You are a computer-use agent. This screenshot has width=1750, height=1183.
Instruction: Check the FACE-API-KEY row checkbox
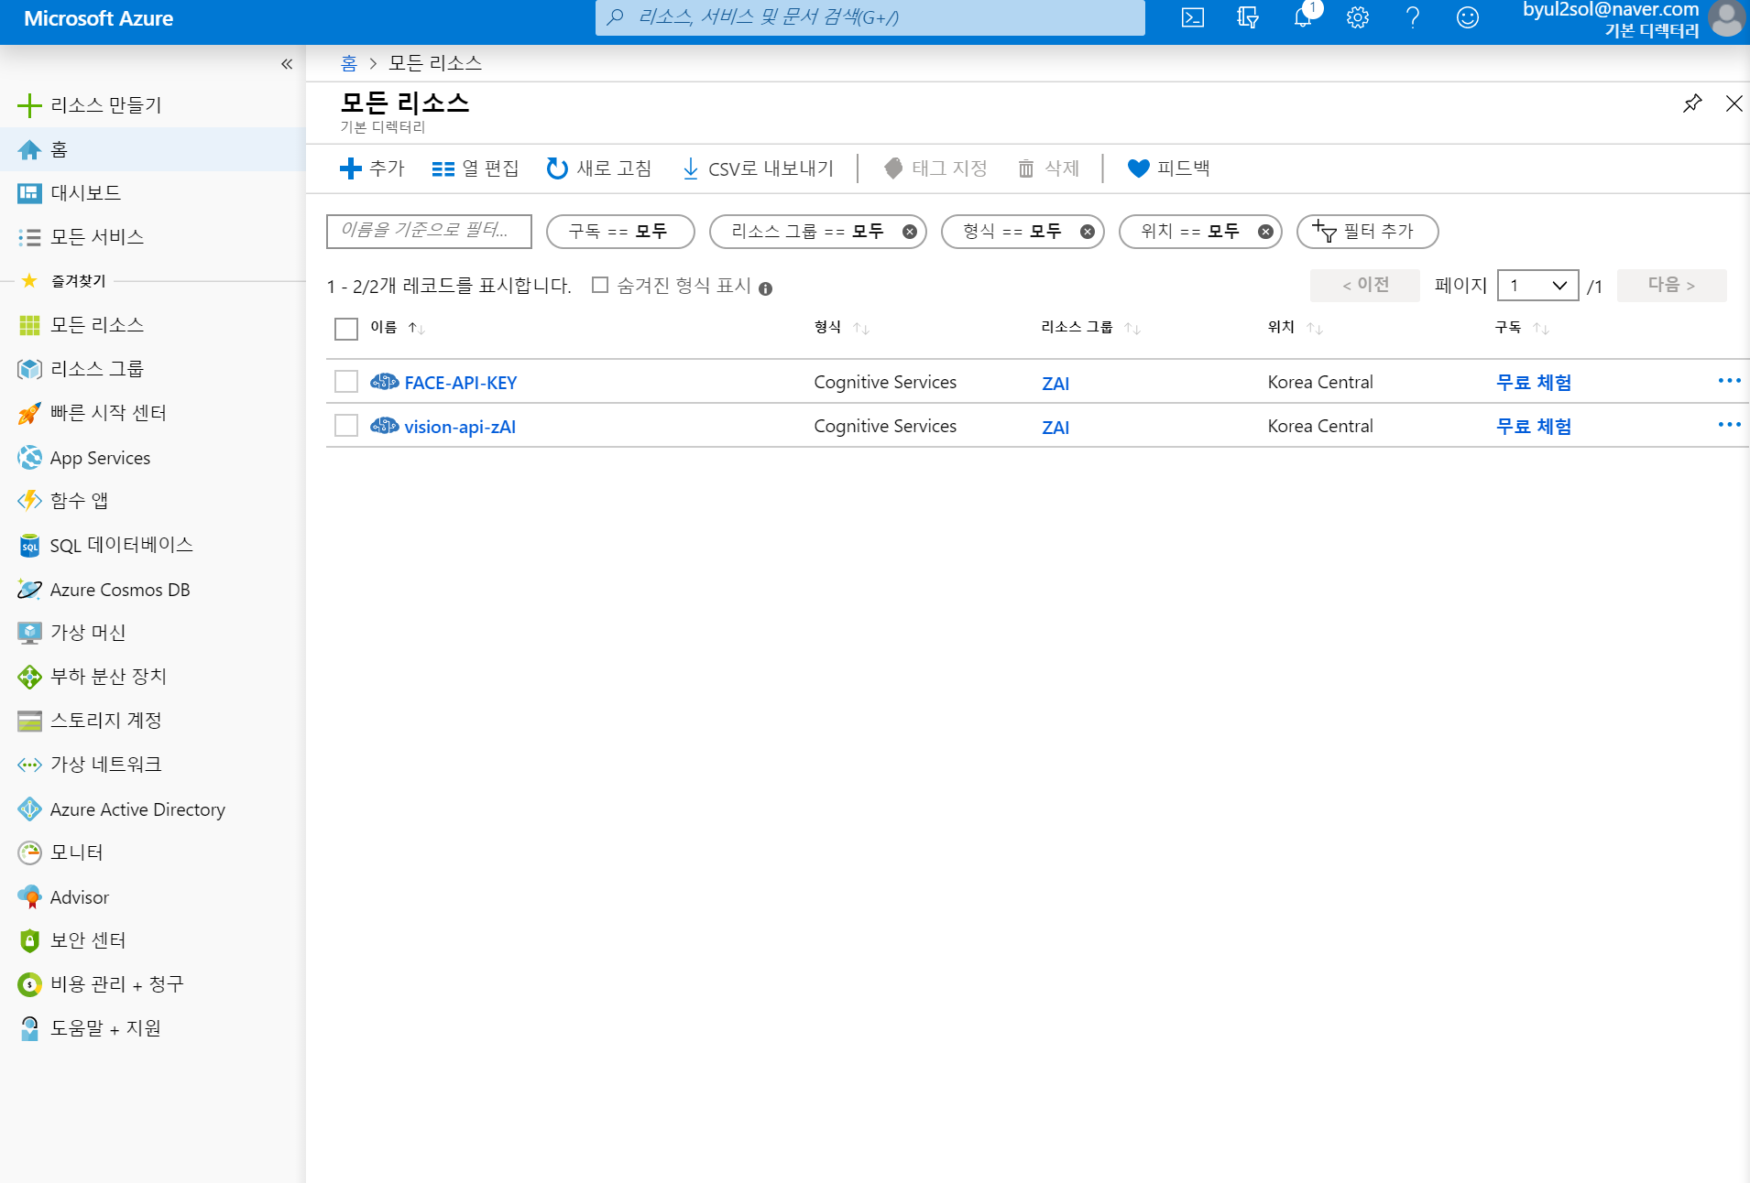coord(346,381)
